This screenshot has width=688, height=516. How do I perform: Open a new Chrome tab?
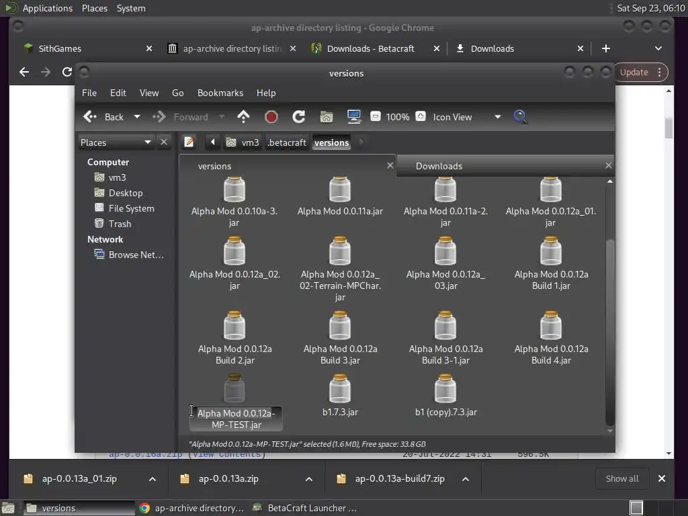(x=605, y=48)
